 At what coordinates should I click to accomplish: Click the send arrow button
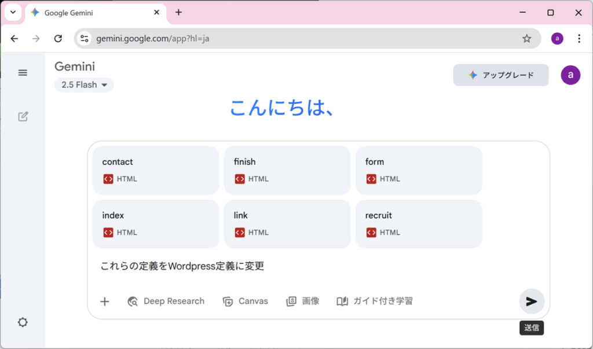532,302
